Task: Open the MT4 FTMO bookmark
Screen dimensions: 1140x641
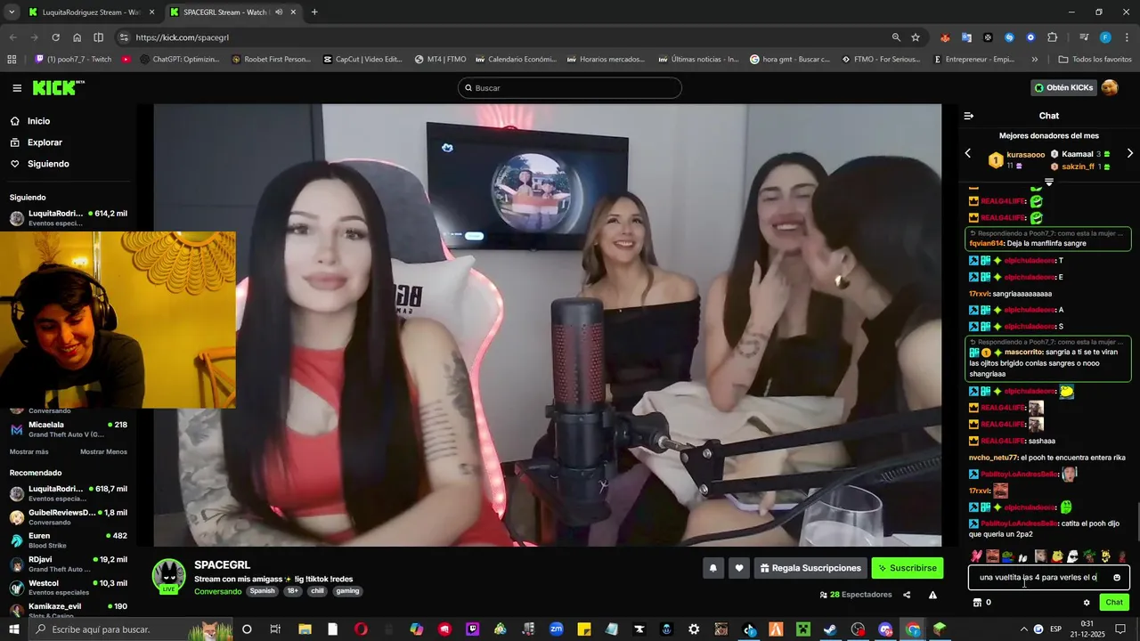Action: click(441, 60)
